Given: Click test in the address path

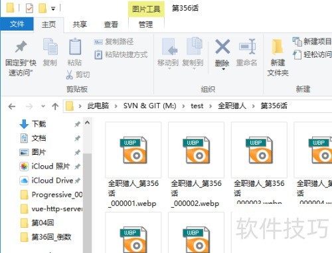Looking at the screenshot, I should (x=197, y=106).
